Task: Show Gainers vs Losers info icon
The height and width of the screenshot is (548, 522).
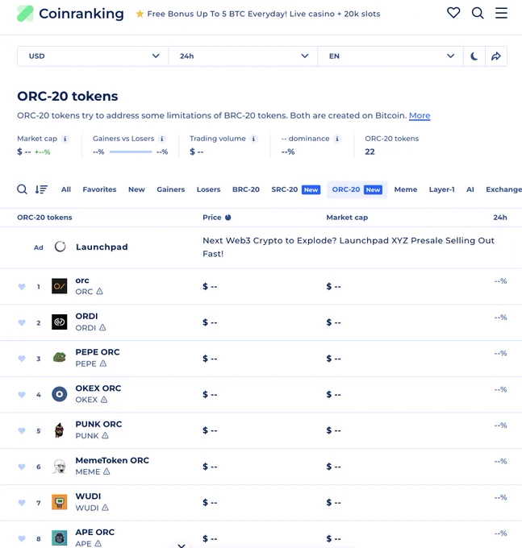Action: (161, 139)
